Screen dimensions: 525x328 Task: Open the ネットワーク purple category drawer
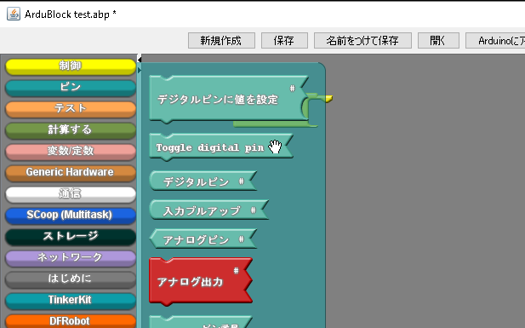71,258
